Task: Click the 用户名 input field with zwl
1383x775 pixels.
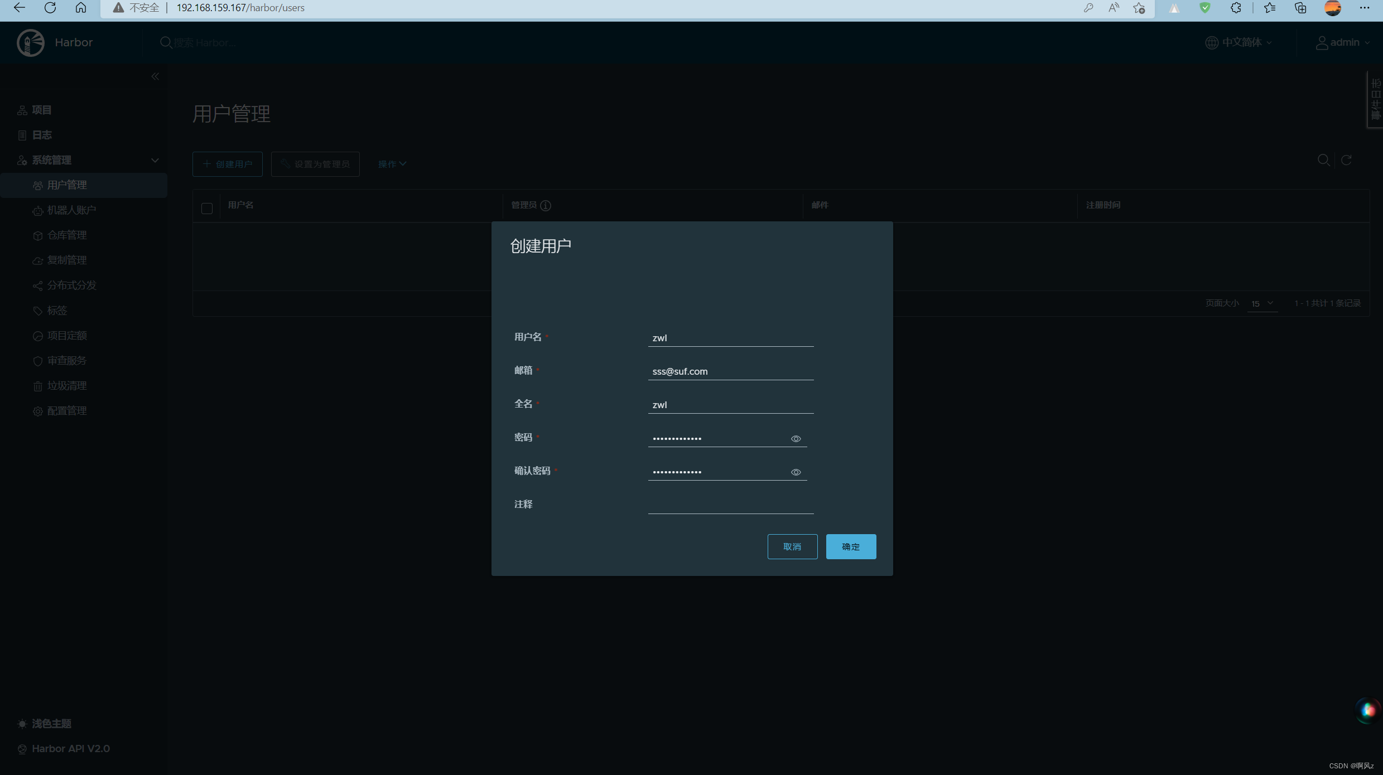Action: pyautogui.click(x=731, y=338)
